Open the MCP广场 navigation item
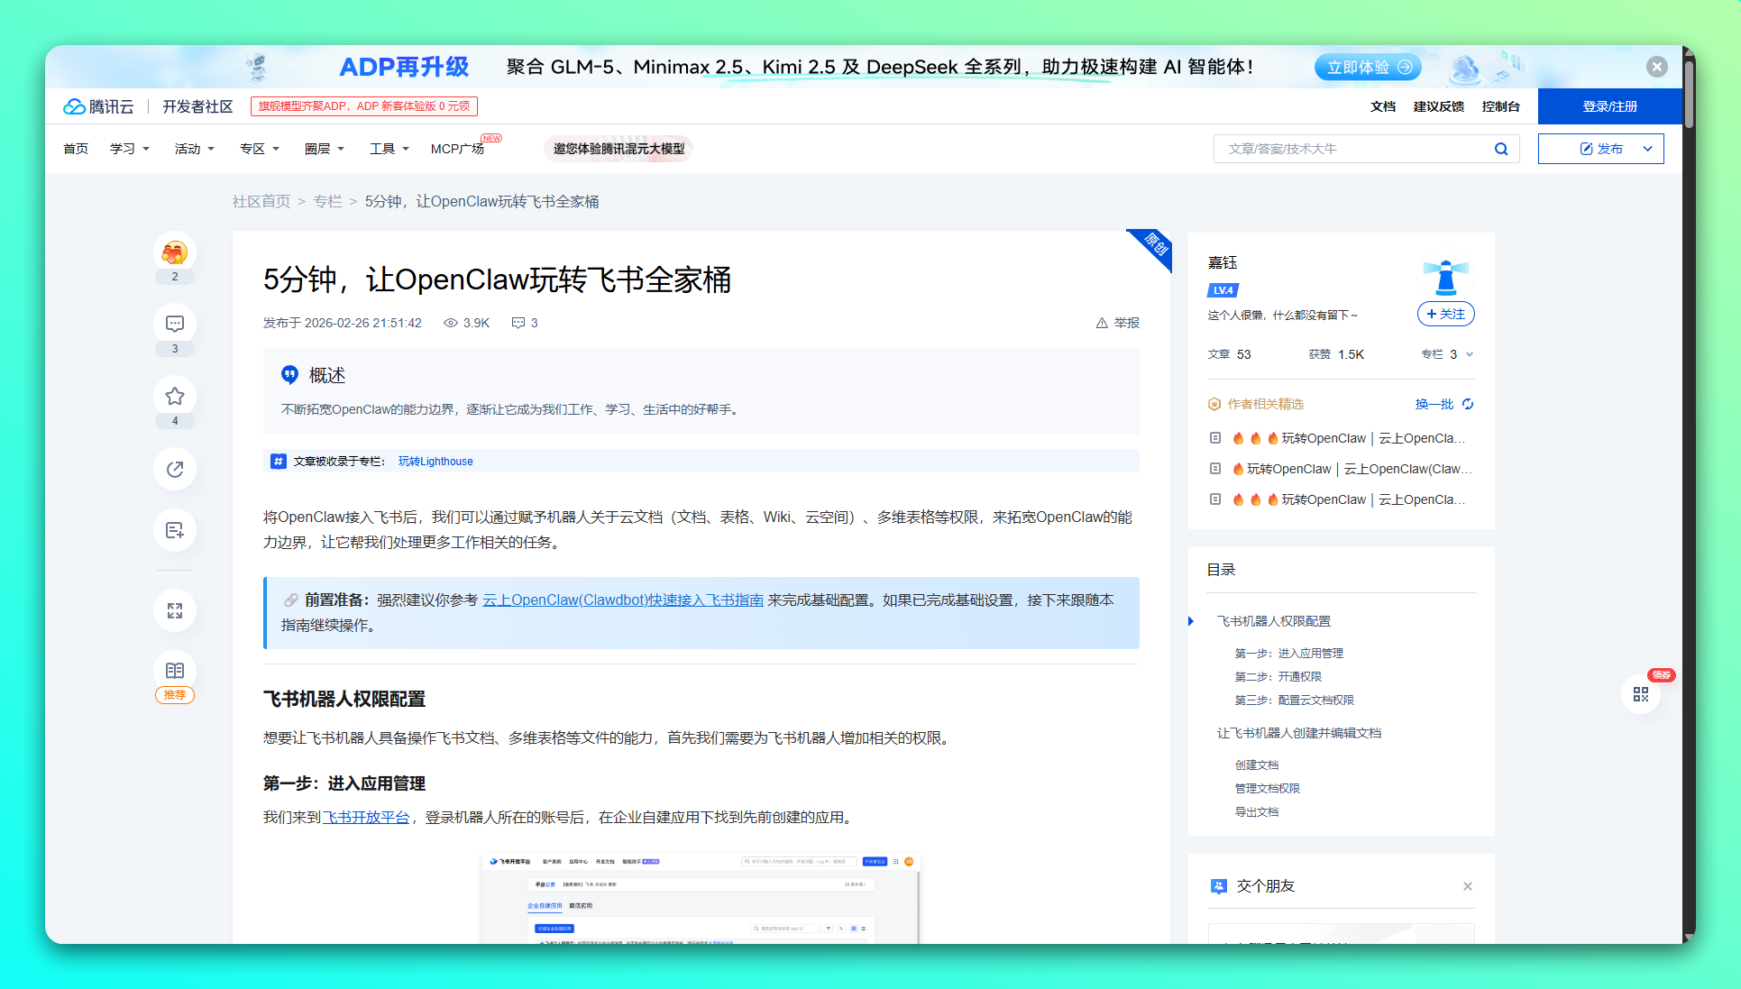Screen dimensions: 1741x989 point(456,149)
